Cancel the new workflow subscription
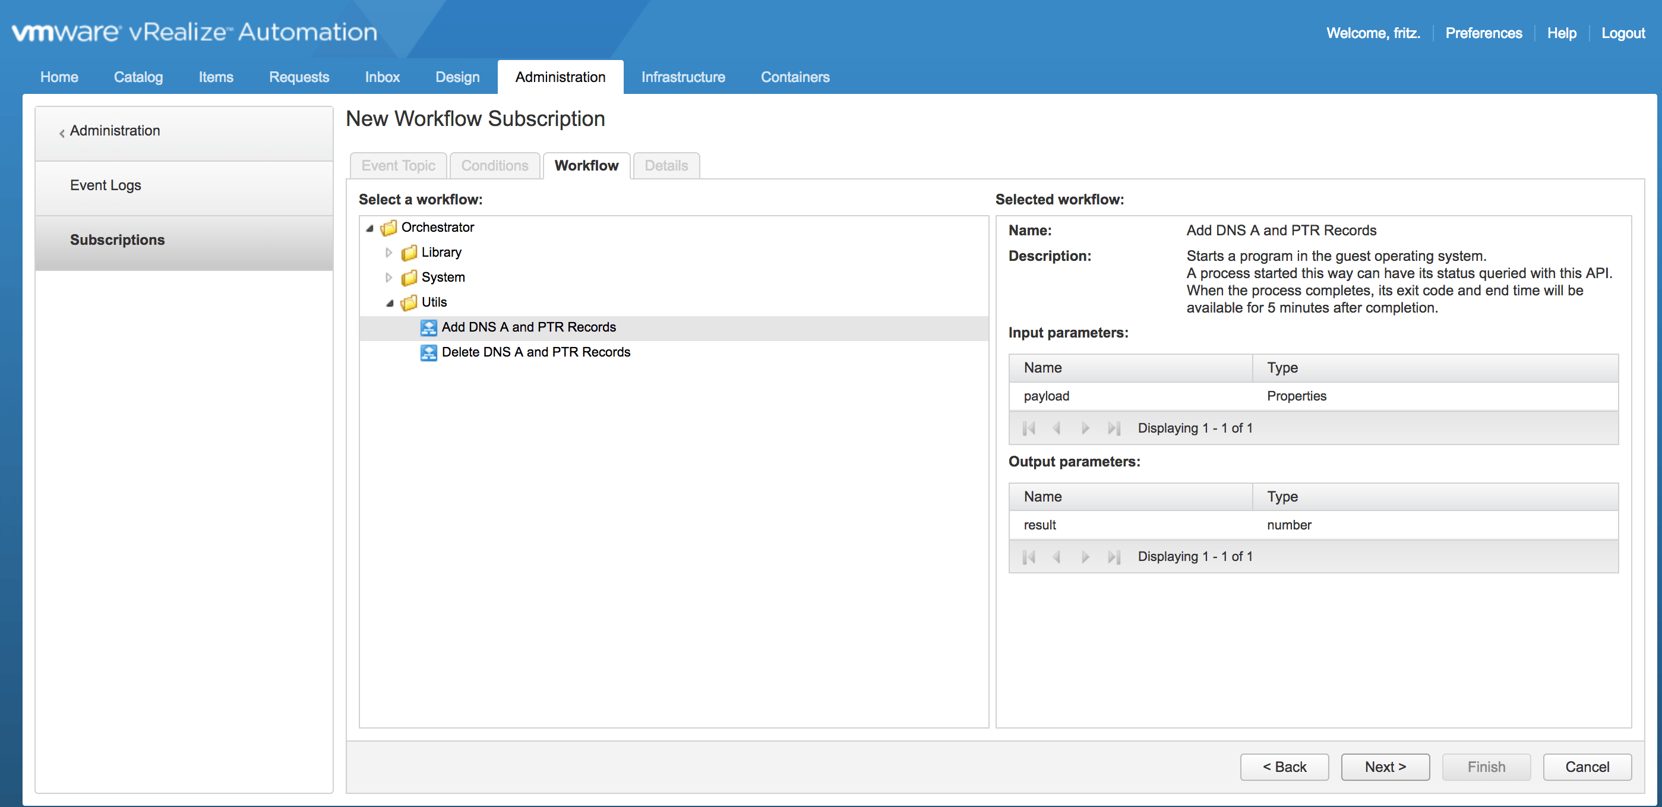The height and width of the screenshot is (807, 1662). [x=1587, y=767]
